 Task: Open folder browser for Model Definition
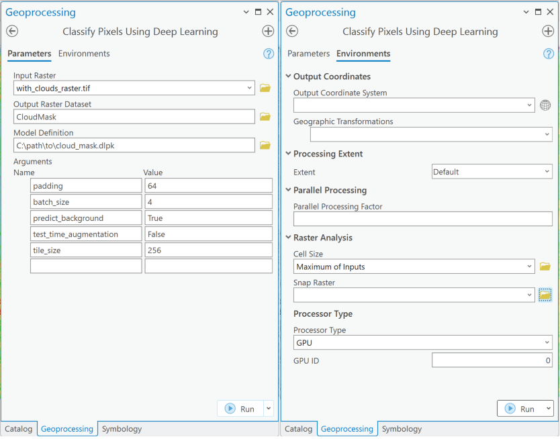point(265,145)
